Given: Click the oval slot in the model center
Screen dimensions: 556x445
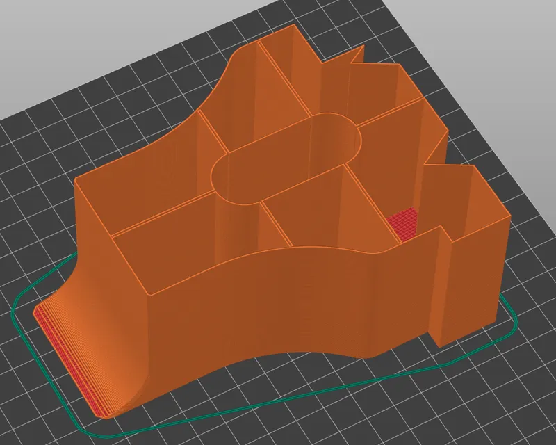Looking at the screenshot, I should [x=285, y=159].
